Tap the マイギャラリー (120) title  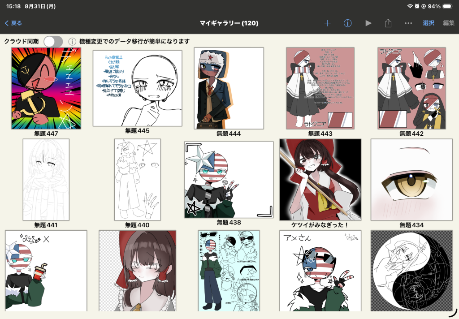pyautogui.click(x=229, y=23)
